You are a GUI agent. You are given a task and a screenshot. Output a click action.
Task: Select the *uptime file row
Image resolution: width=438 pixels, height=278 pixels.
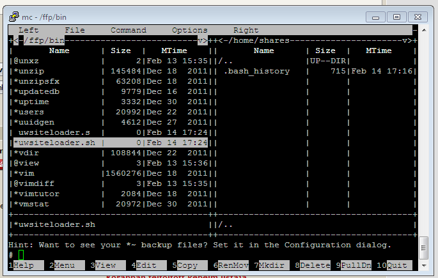[111, 102]
